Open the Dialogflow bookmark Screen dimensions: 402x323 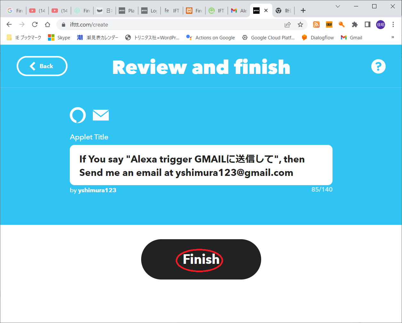tap(318, 37)
